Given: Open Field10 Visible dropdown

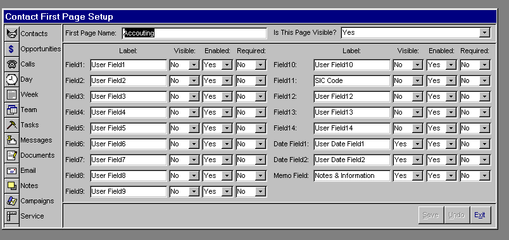Looking at the screenshot, I should click(x=417, y=65).
